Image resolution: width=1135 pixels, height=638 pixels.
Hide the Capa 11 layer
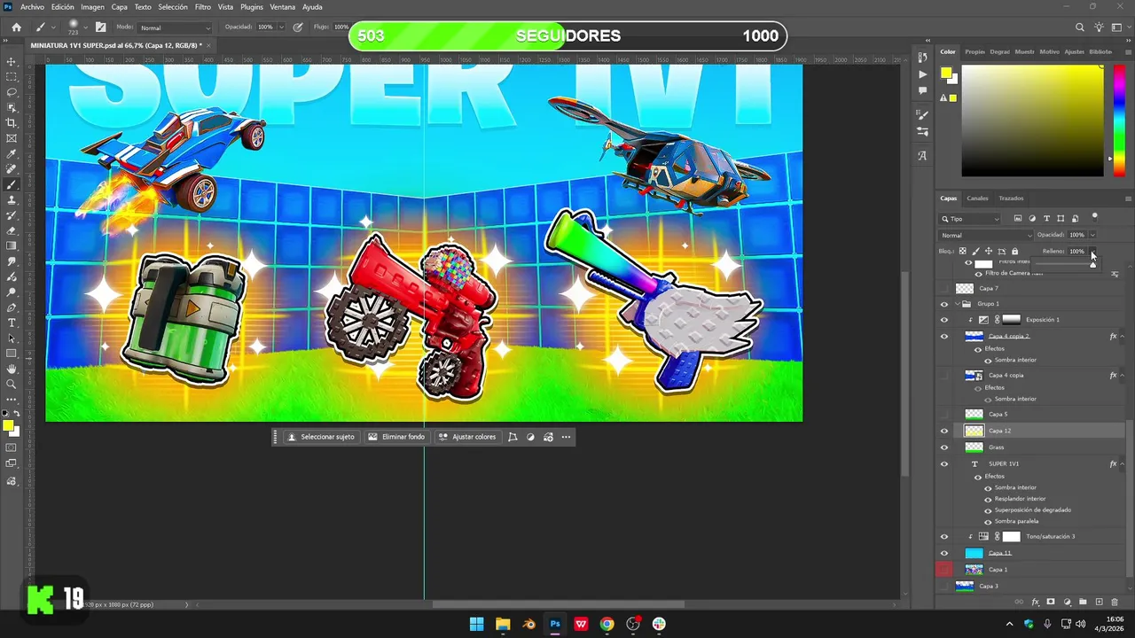coord(943,553)
